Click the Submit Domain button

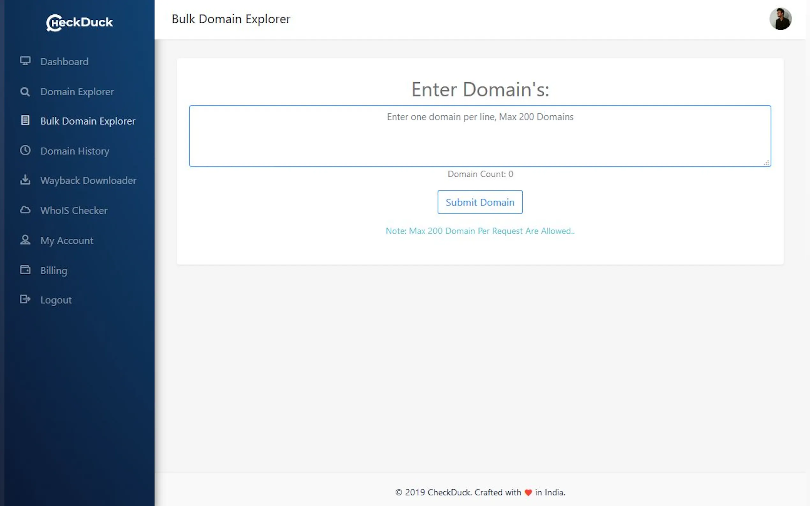click(x=480, y=202)
